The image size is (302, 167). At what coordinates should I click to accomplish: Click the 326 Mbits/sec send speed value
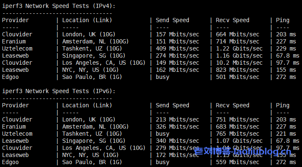[x=177, y=127]
